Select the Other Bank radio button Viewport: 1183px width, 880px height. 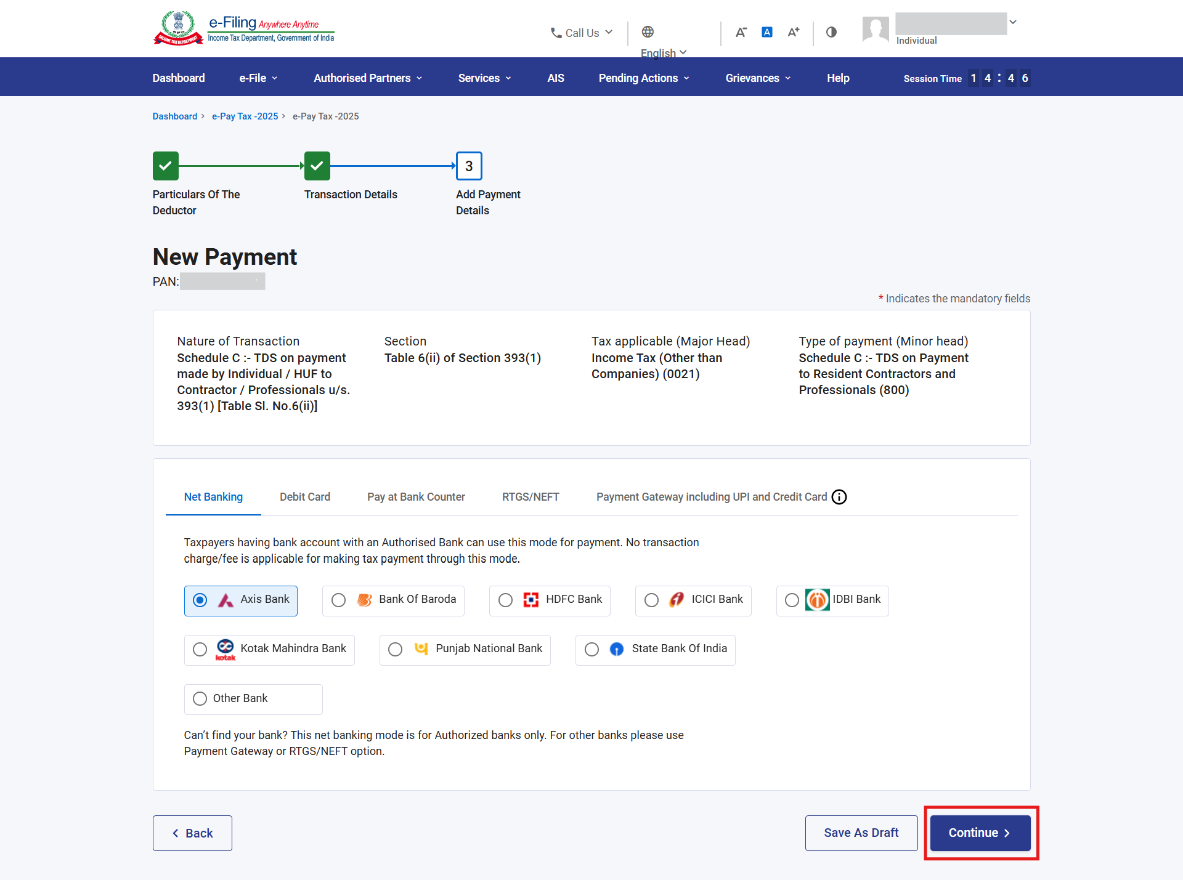(200, 699)
